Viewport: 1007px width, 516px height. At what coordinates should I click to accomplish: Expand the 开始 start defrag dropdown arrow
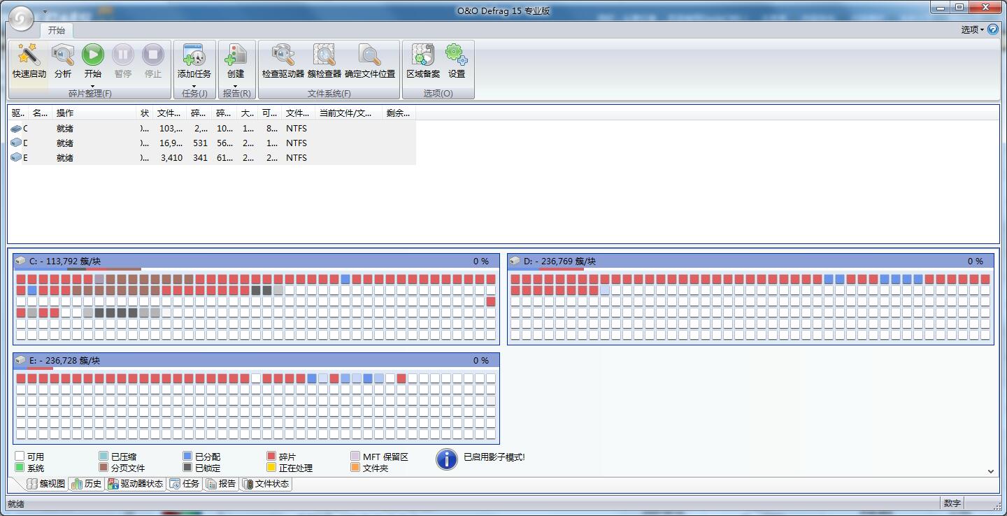[93, 86]
